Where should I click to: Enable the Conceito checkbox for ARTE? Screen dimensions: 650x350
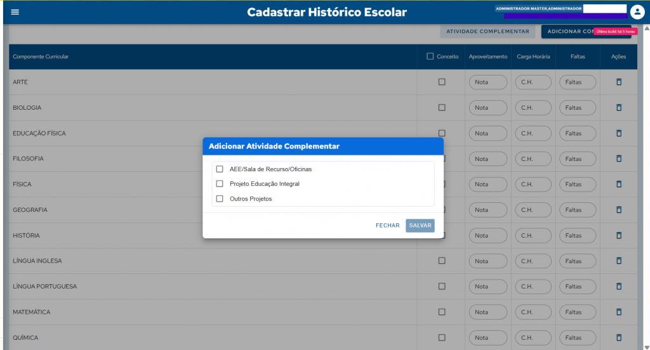tap(442, 82)
